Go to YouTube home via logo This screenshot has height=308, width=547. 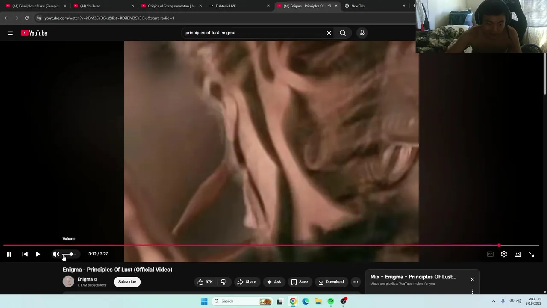click(x=34, y=33)
